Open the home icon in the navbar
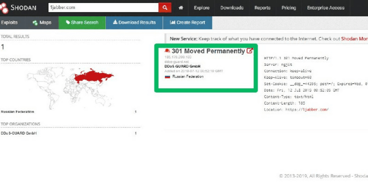Image resolution: width=368 pixels, height=195 pixels. 181,8
